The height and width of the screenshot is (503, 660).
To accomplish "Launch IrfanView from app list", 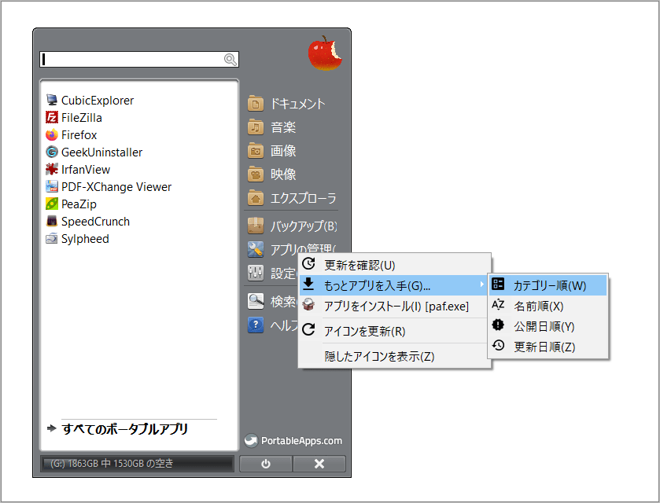I will pyautogui.click(x=86, y=169).
